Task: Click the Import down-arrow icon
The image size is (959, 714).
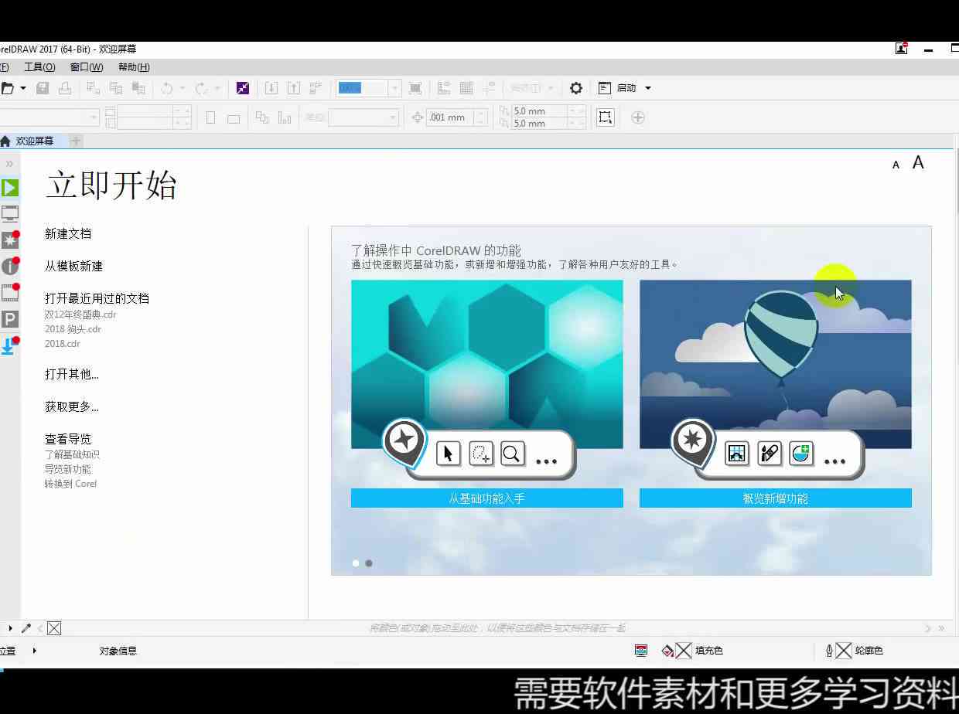Action: point(271,88)
